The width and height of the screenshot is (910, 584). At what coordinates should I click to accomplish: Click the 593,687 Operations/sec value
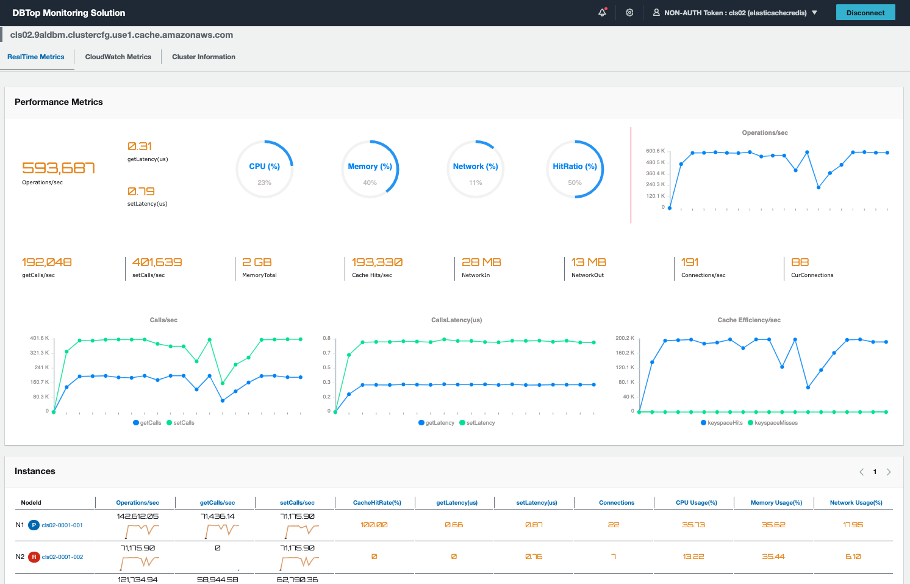tap(59, 168)
